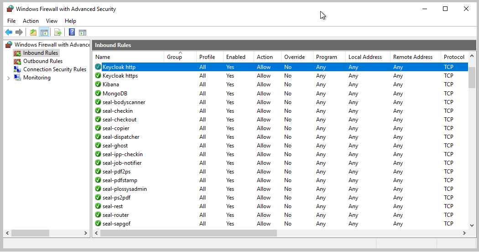The image size is (479, 252).
Task: Click the tree pane horizontal scrollbar thumb
Action: click(30, 233)
